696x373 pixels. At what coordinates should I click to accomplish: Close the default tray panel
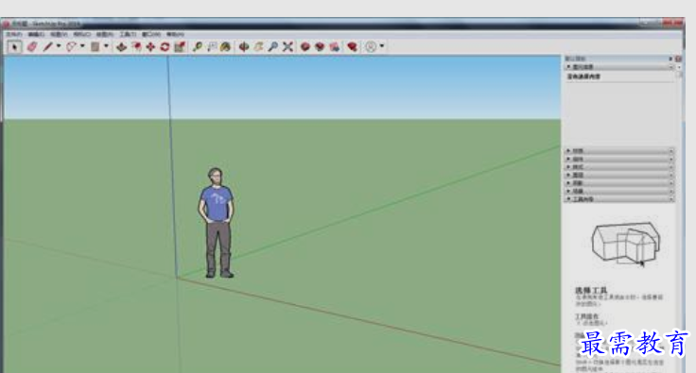click(x=678, y=59)
